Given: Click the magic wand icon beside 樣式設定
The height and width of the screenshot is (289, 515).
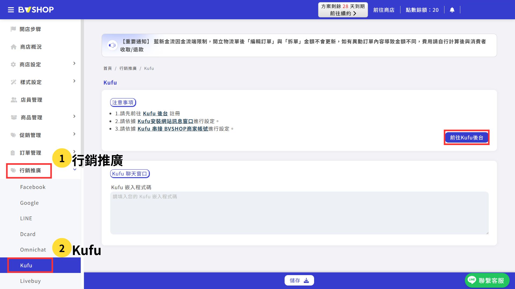Looking at the screenshot, I should pyautogui.click(x=13, y=82).
